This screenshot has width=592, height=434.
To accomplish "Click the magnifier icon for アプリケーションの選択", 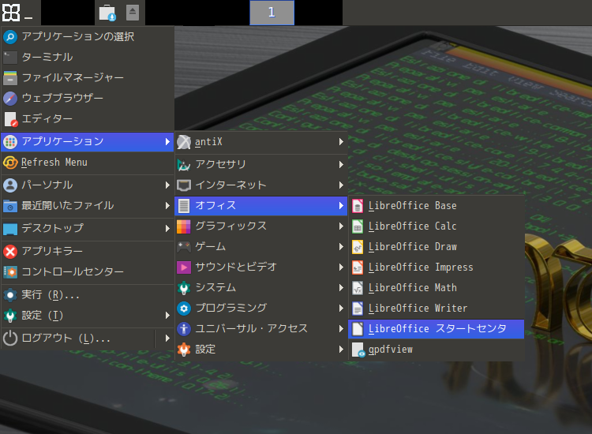I will pyautogui.click(x=10, y=36).
